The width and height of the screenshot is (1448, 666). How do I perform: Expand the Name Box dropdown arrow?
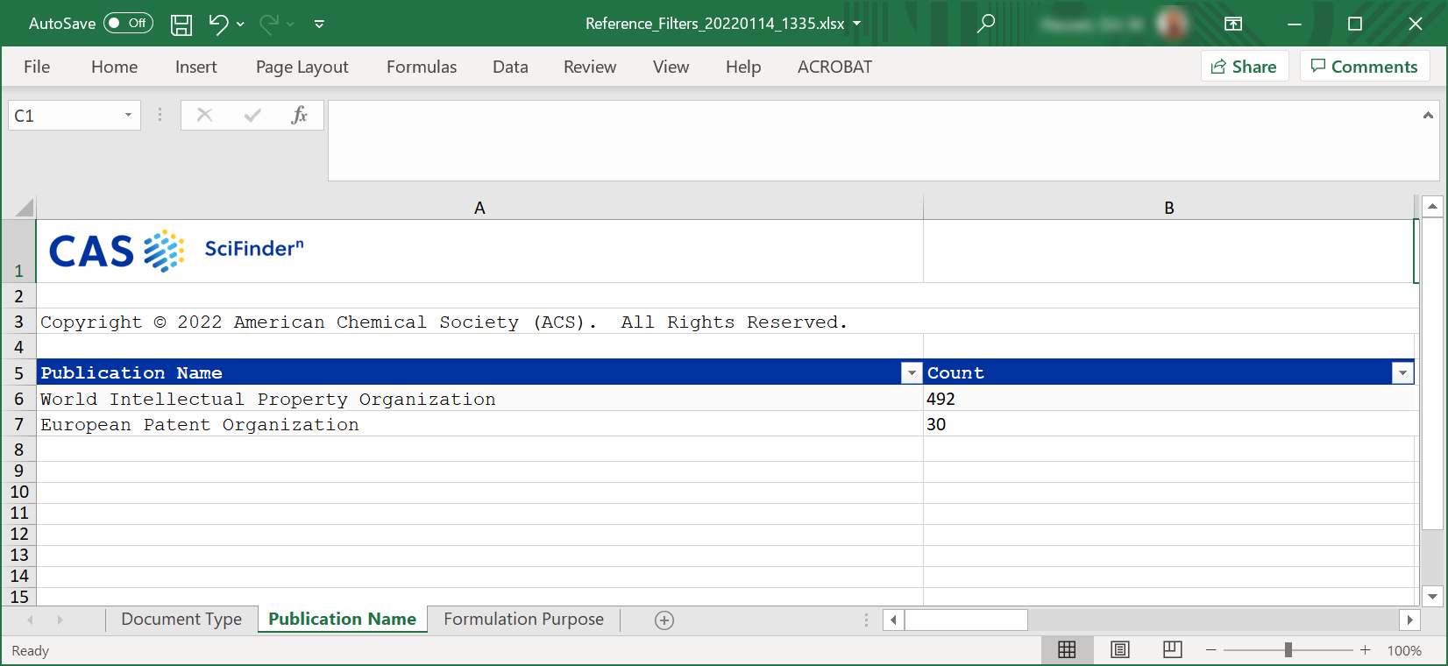(x=128, y=116)
